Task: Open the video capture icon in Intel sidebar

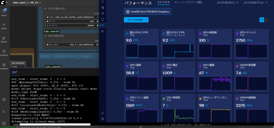Action: pyautogui.click(x=102, y=31)
